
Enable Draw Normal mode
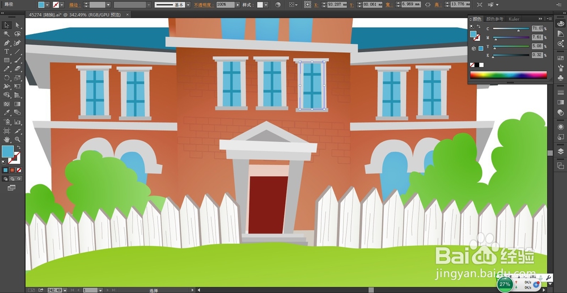click(x=6, y=179)
